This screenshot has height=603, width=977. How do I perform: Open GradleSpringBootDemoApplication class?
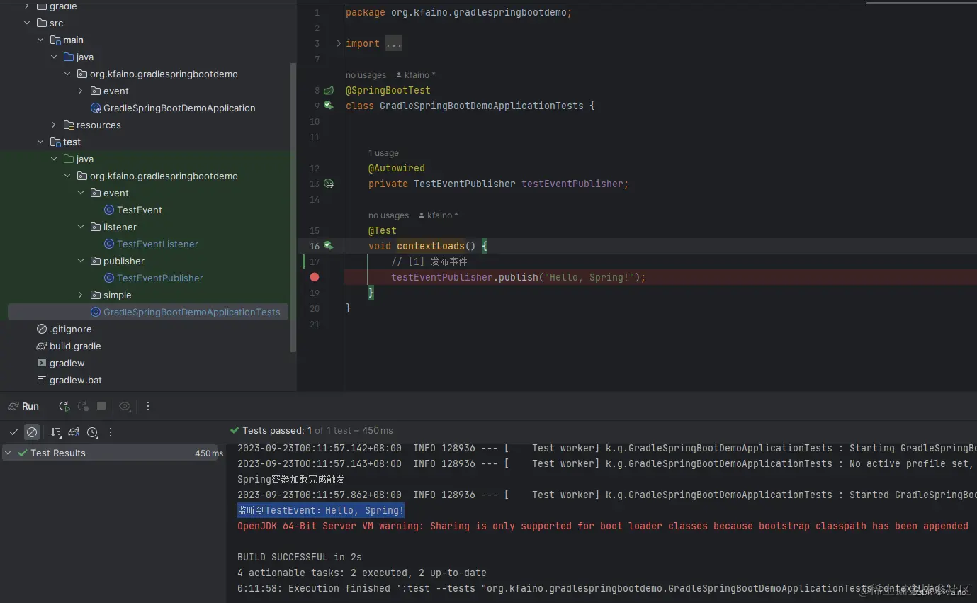click(179, 108)
